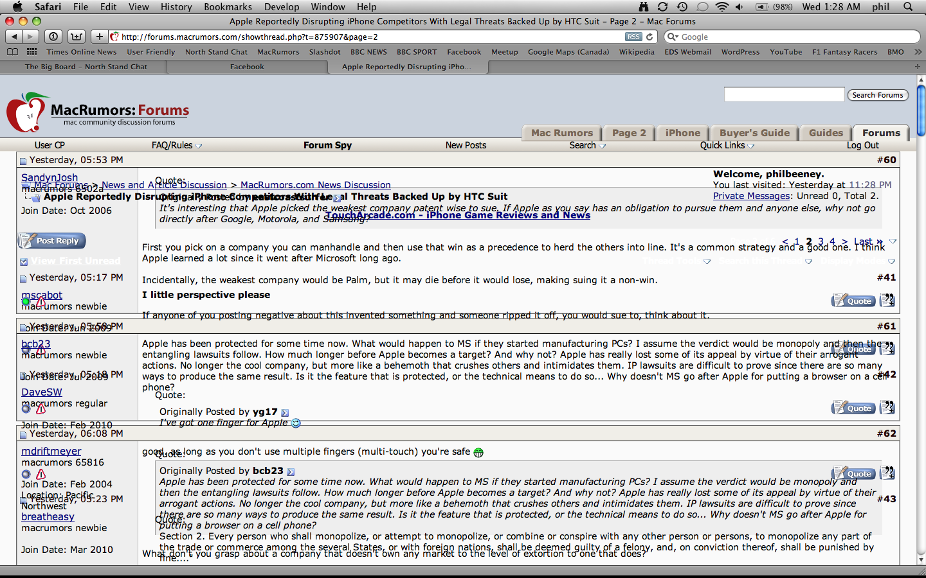Open the Wikipedia bookmark
Screen dimensions: 926x578
(x=637, y=52)
